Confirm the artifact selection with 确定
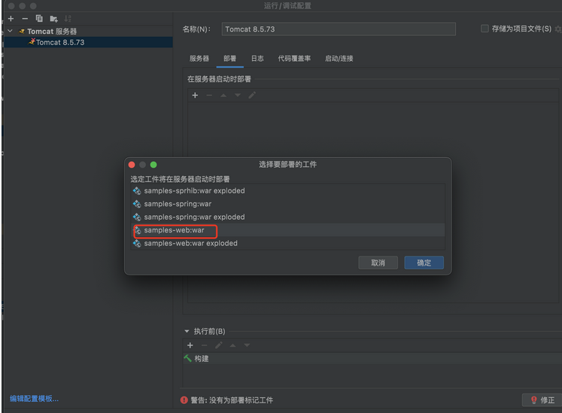The image size is (562, 413). [x=424, y=263]
